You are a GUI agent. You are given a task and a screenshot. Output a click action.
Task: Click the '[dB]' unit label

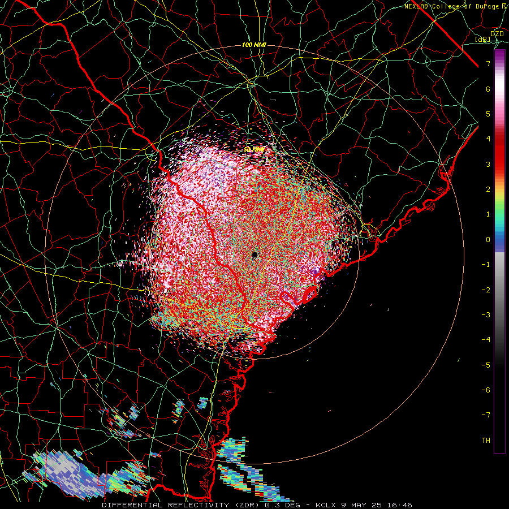click(483, 39)
